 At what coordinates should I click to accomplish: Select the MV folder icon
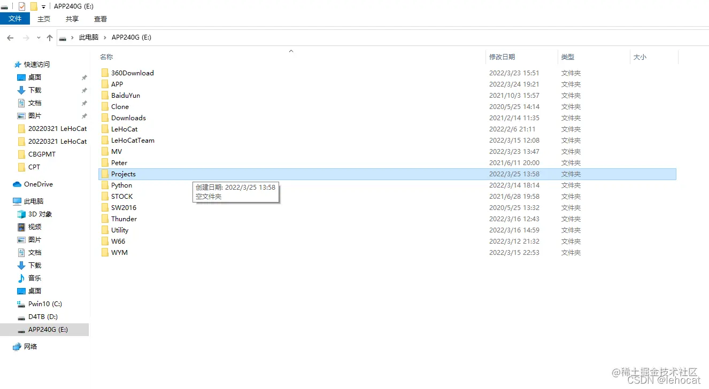[105, 151]
